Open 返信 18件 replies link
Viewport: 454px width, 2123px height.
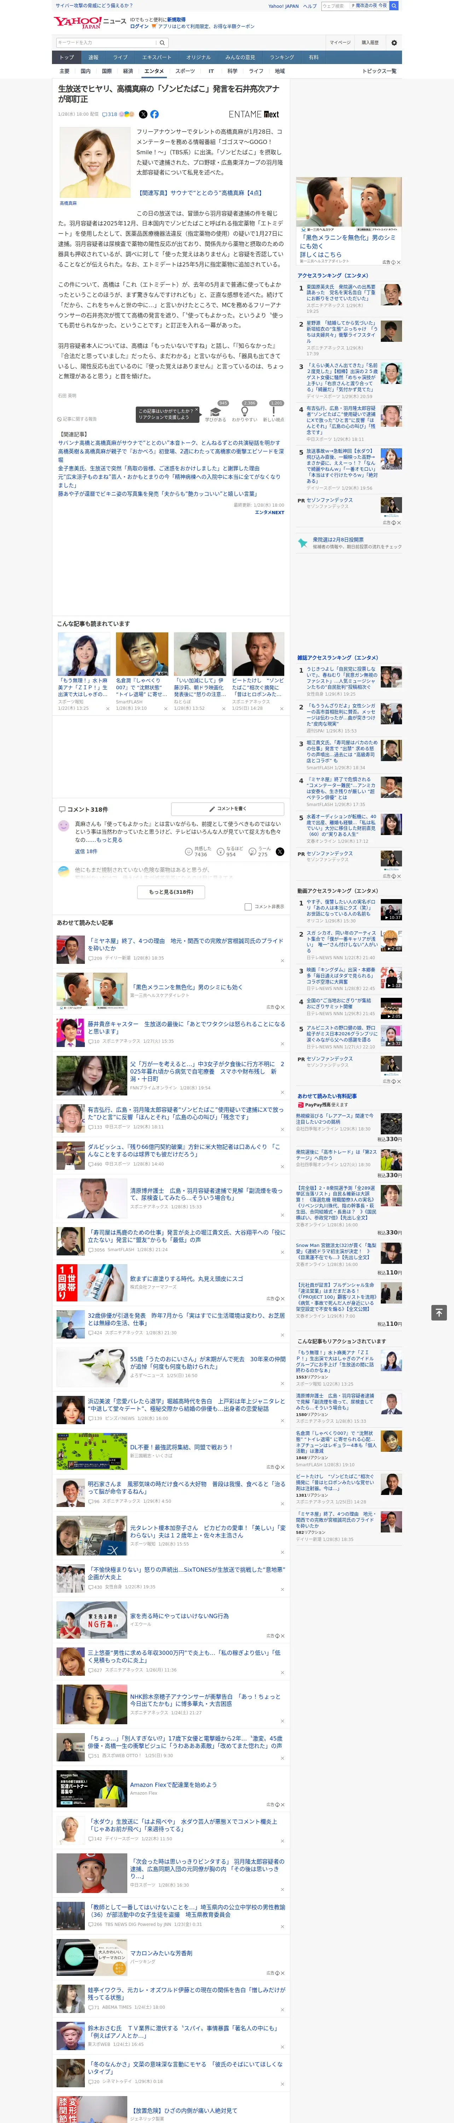[87, 851]
